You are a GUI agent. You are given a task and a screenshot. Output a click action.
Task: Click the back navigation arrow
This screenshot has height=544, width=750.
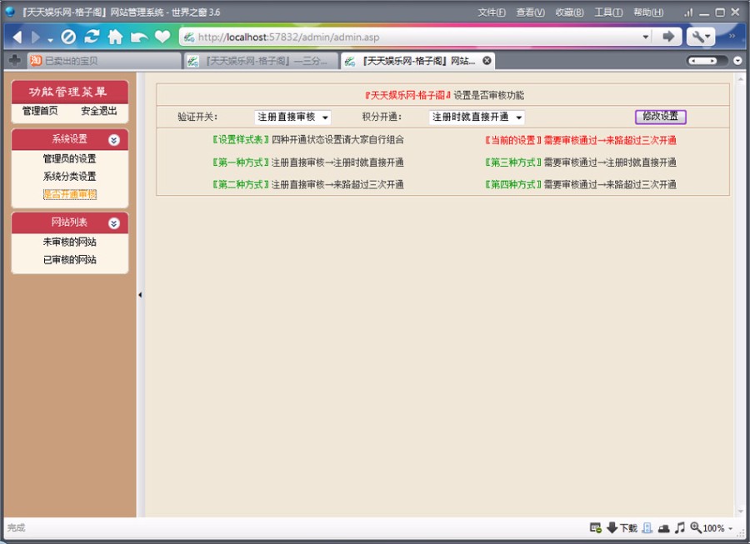pos(17,37)
